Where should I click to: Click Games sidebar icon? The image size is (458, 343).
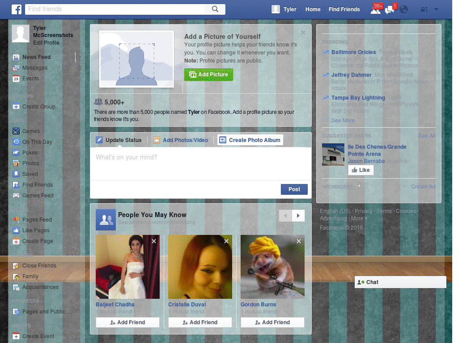[x=16, y=131]
